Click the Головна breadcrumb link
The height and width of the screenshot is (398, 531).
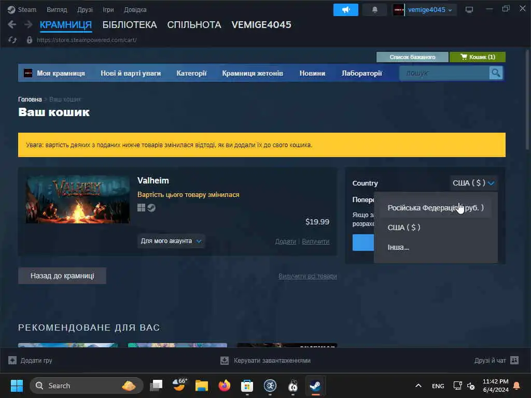(x=30, y=99)
